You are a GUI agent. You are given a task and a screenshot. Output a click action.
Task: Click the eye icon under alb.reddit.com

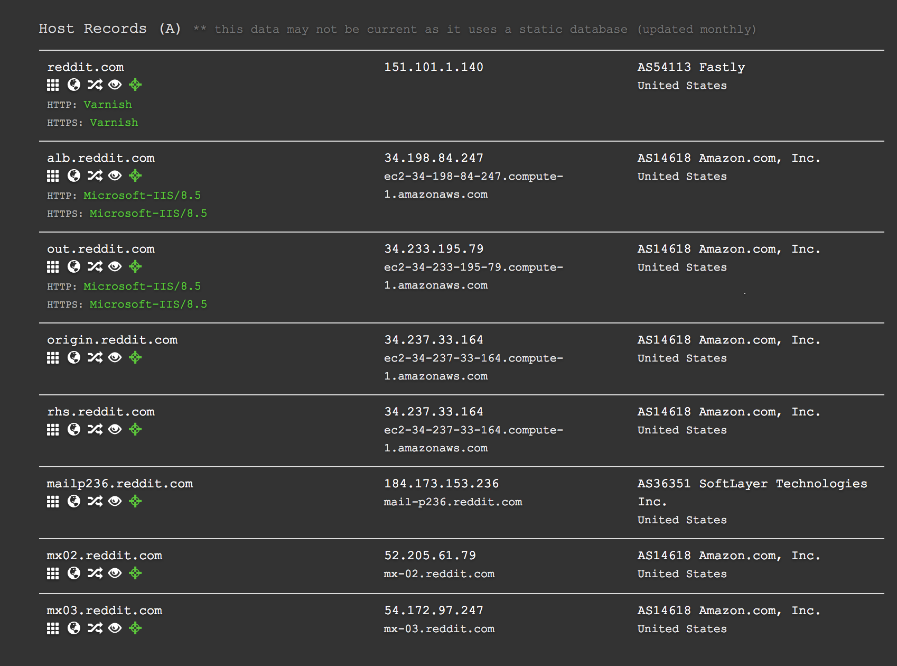click(x=115, y=175)
